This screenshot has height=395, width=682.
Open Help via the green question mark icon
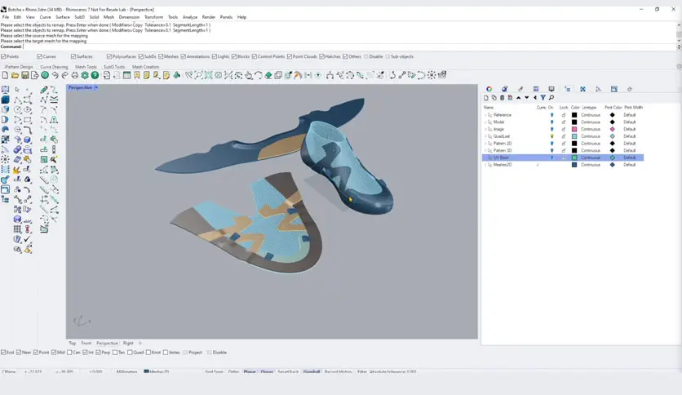(95, 75)
